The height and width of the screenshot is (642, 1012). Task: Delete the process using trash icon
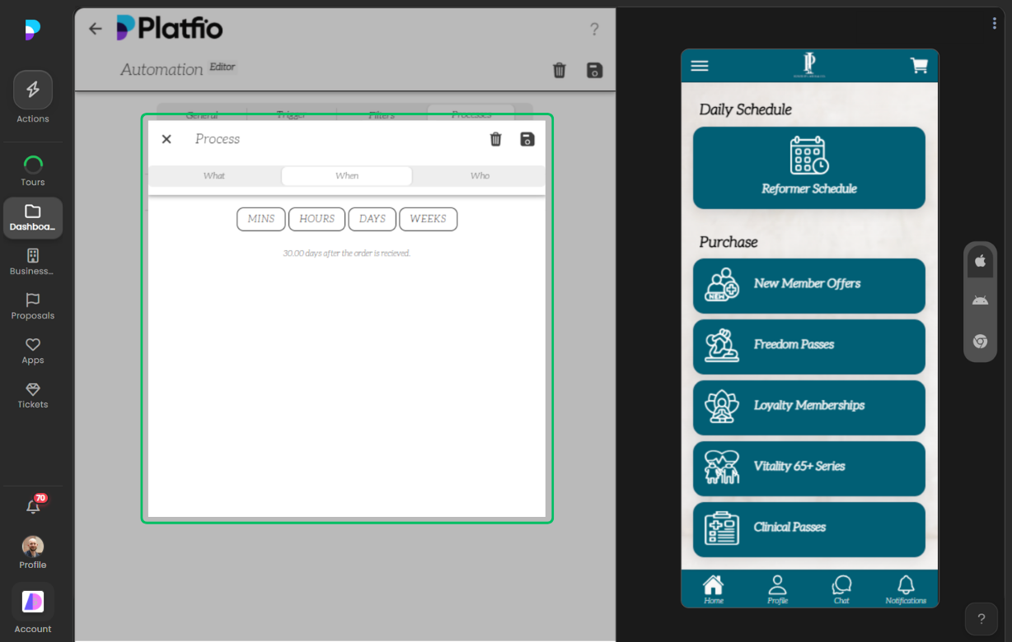tap(495, 139)
